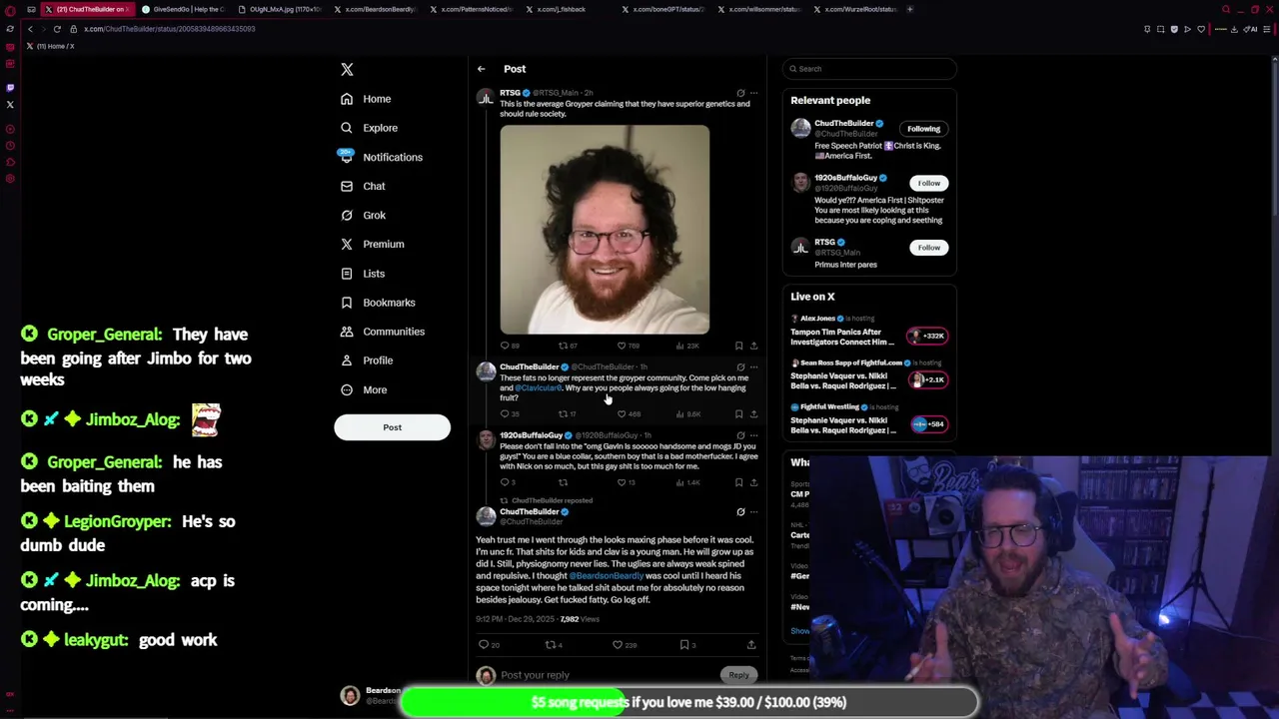The height and width of the screenshot is (719, 1279).
Task: Go back using the Post header arrow
Action: [481, 69]
